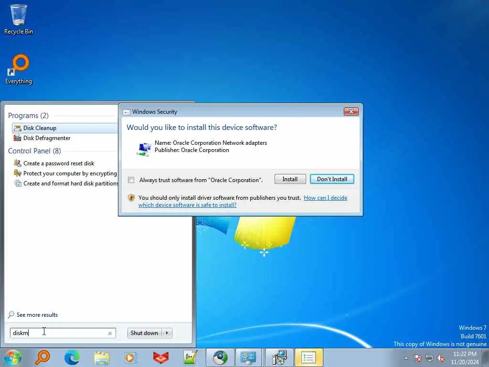
Task: Switch to the software installer taskbar window
Action: (279, 357)
